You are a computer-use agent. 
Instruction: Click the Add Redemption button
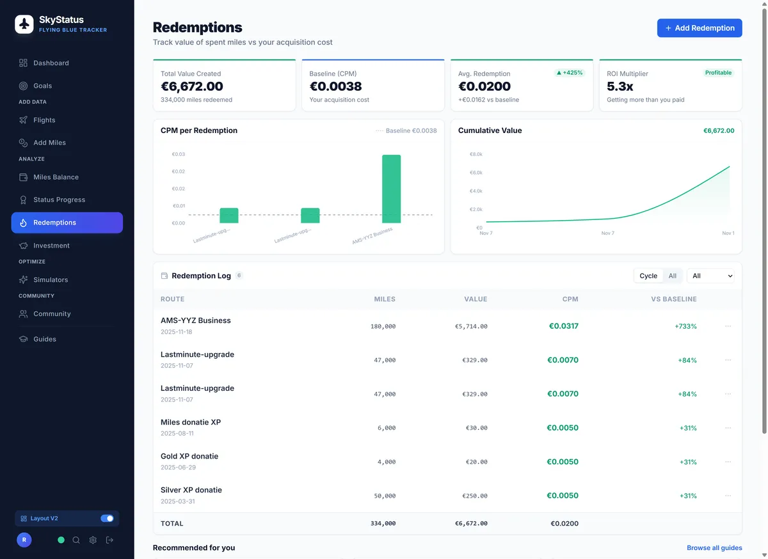click(x=699, y=28)
